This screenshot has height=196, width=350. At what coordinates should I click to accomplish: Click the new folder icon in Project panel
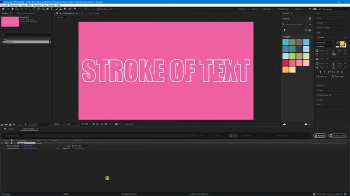(6, 125)
